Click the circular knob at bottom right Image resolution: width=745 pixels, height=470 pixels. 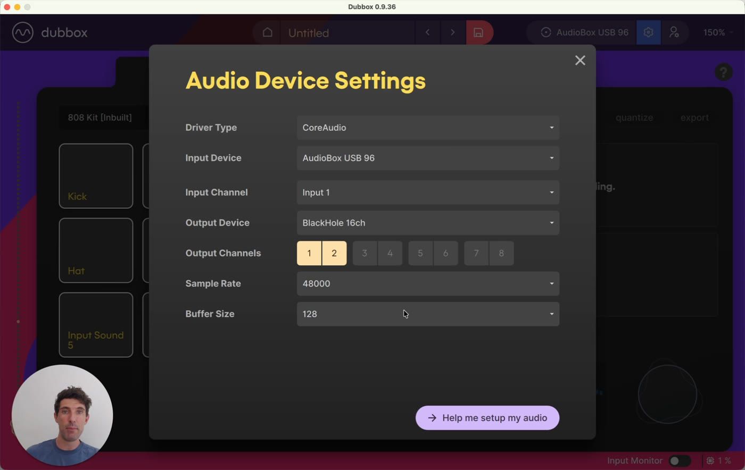[667, 394]
